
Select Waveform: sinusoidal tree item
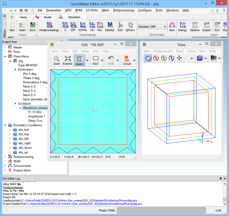tap(35, 108)
